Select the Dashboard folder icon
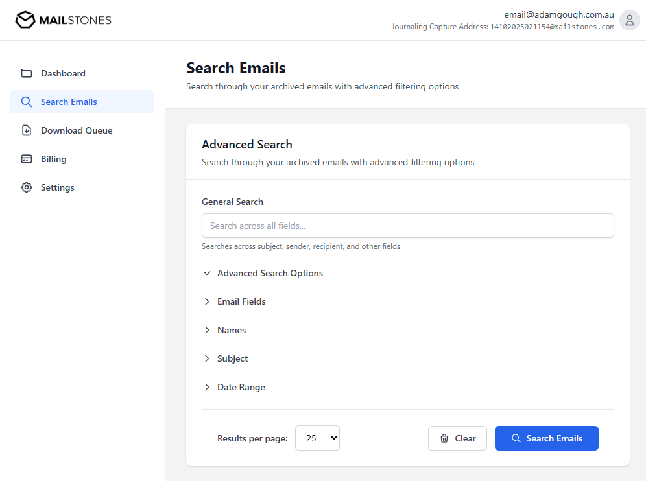The width and height of the screenshot is (646, 481). pos(27,73)
